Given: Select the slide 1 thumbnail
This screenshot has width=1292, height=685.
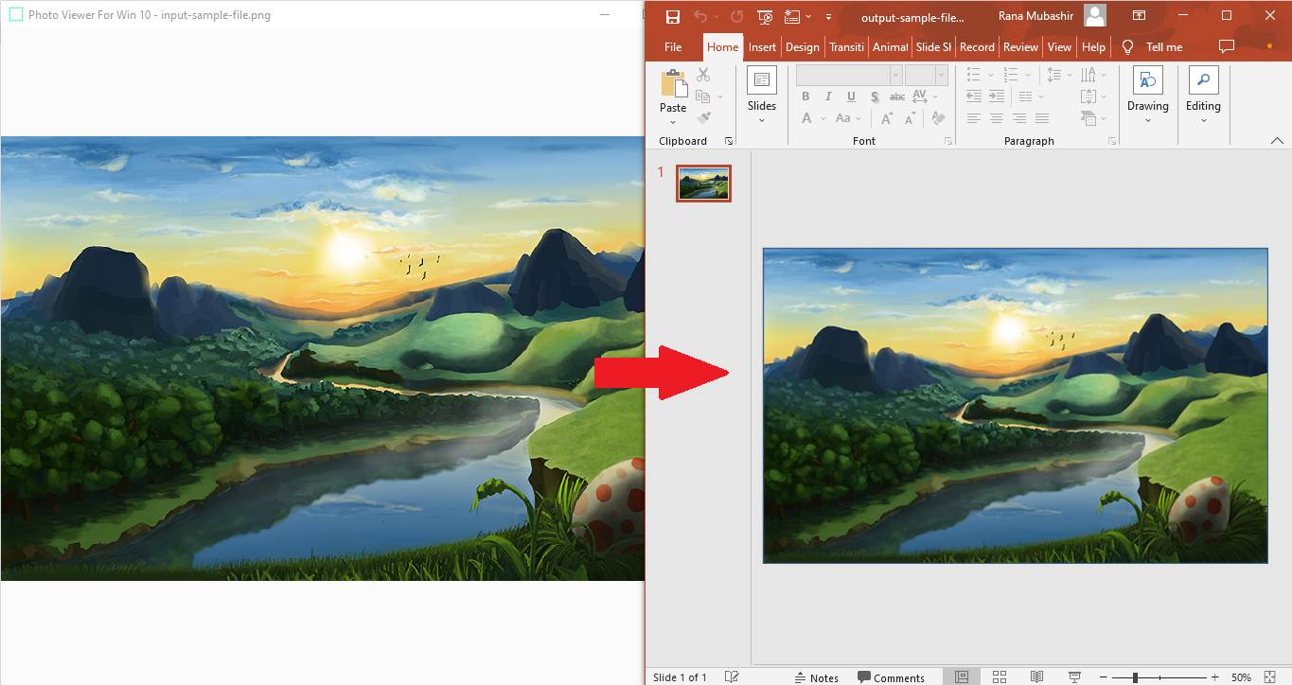Looking at the screenshot, I should (702, 183).
